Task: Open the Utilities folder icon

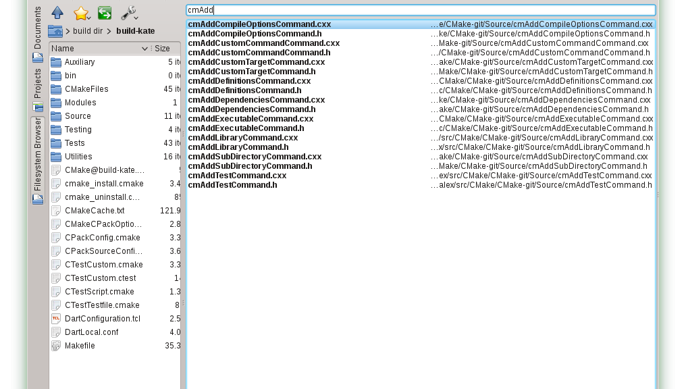Action: [56, 157]
